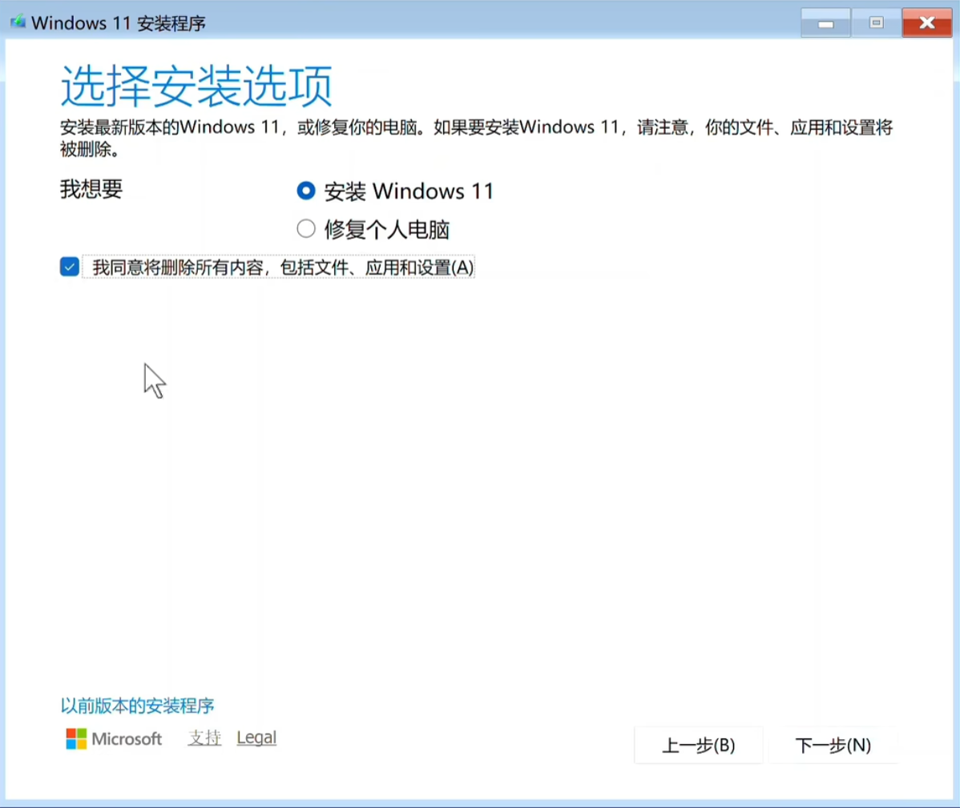Open the 支持 link
Image resolution: width=960 pixels, height=808 pixels.
204,738
